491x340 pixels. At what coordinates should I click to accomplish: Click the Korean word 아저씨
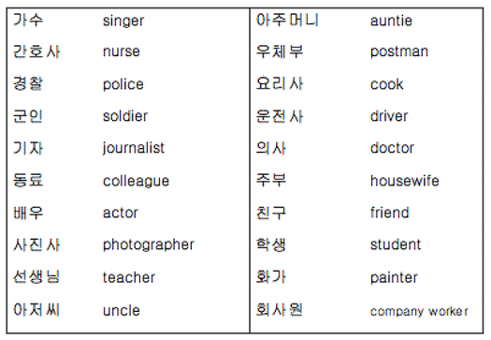(x=36, y=310)
